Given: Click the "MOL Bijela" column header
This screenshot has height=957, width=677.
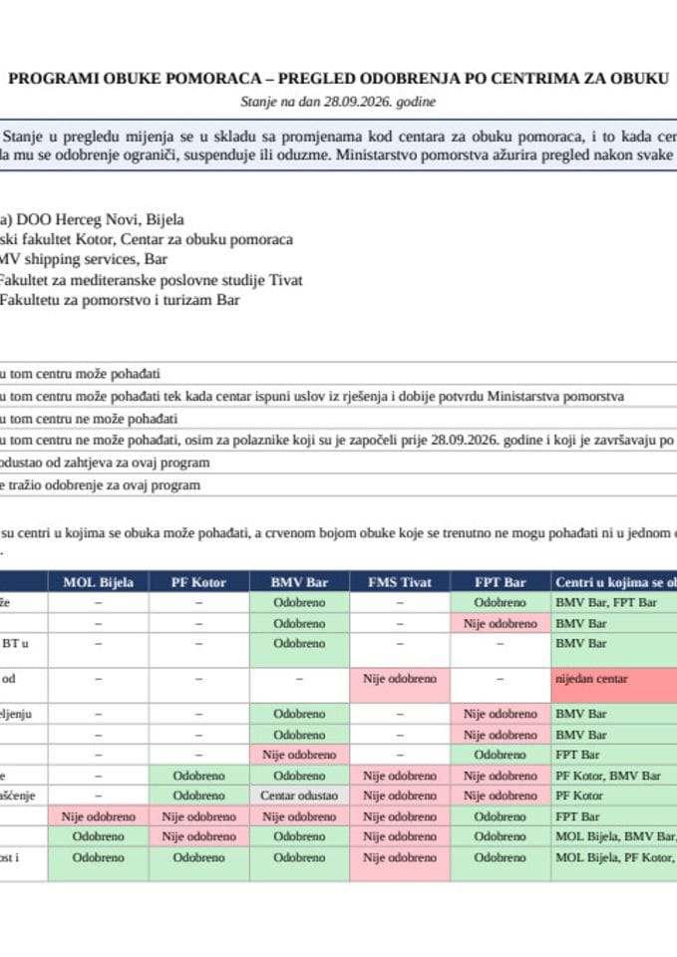Looking at the screenshot, I should 99,582.
